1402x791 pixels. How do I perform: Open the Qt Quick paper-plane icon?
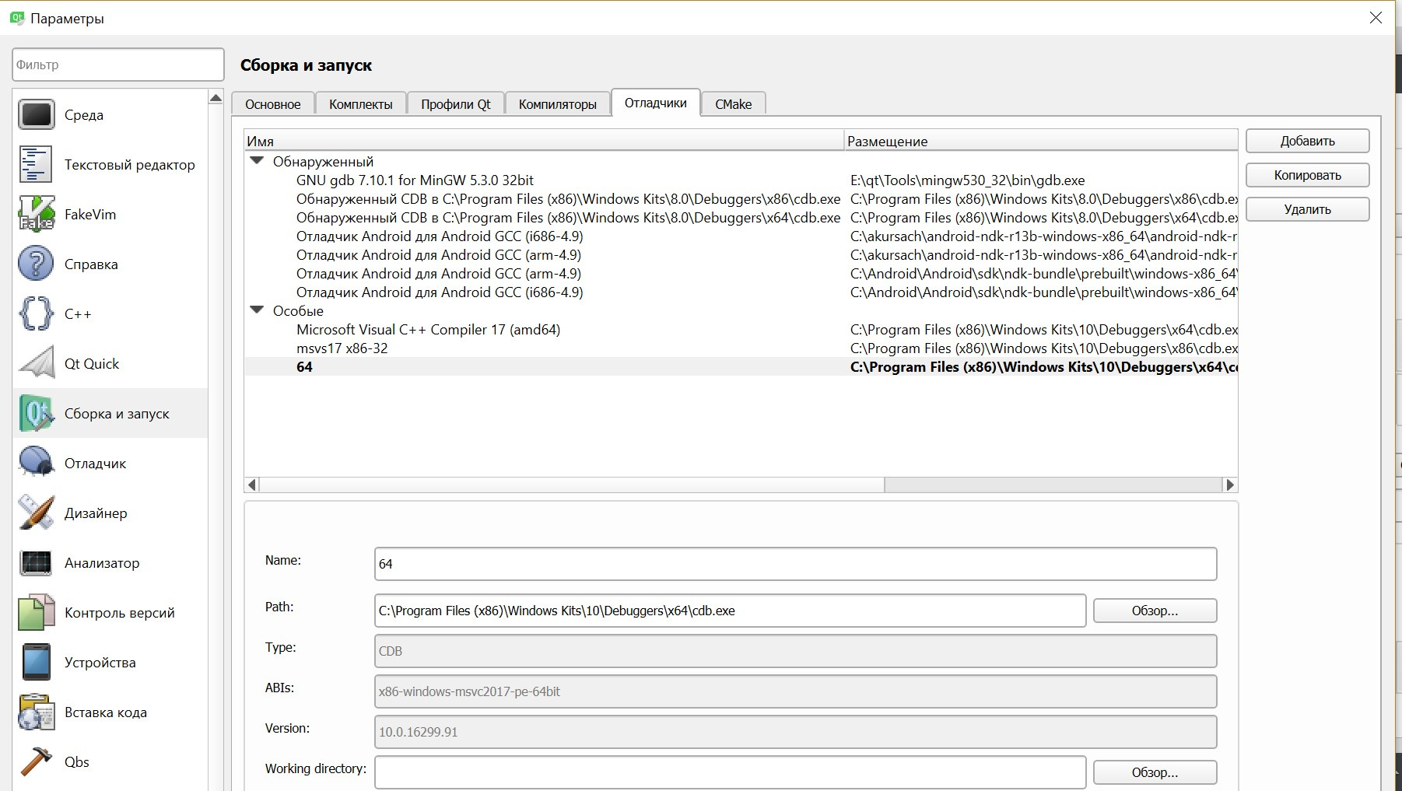pos(37,364)
